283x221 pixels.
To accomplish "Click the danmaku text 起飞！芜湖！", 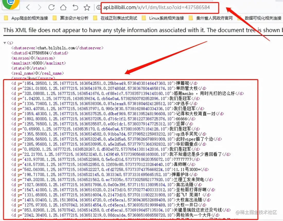I will pyautogui.click(x=188, y=195).
